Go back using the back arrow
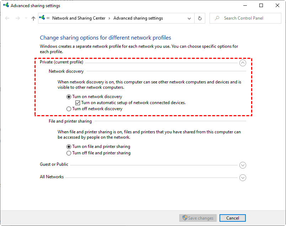Viewport: 286px width, 226px height. tap(7, 18)
